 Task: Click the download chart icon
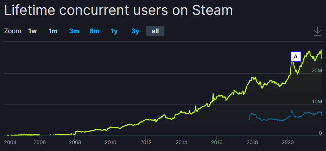coord(317,31)
